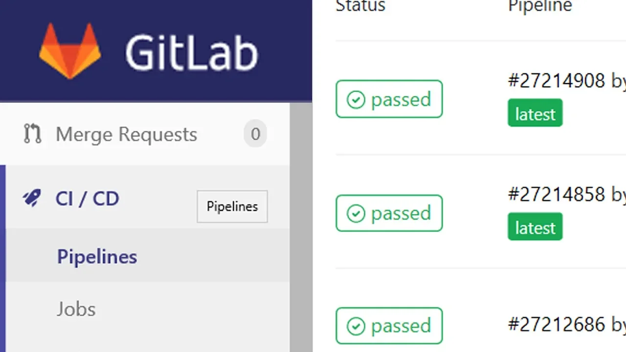Open passed status of pipeline #27212686
This screenshot has width=626, height=352.
point(389,326)
